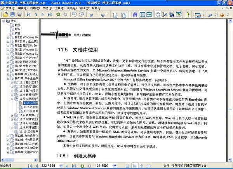Click the document scrollbar down arrow
This screenshot has width=233, height=169.
coord(230,160)
